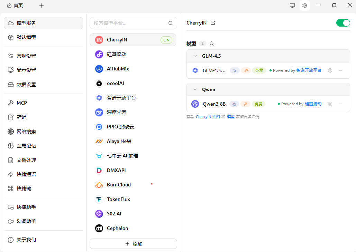
Task: Open 快捷助手 settings section
Action: pyautogui.click(x=43, y=207)
